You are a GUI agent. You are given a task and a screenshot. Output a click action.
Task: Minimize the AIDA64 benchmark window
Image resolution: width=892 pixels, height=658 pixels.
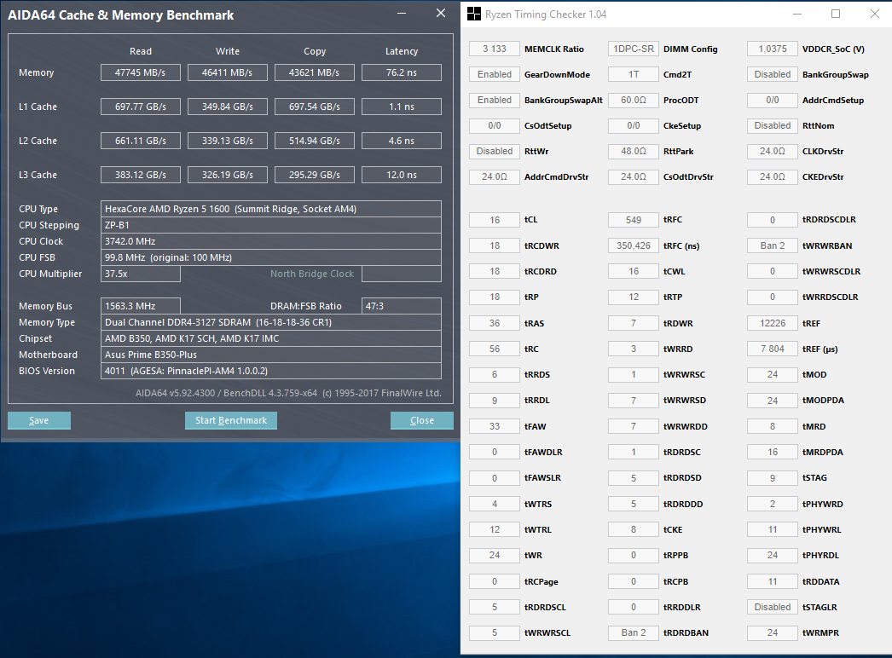[402, 13]
